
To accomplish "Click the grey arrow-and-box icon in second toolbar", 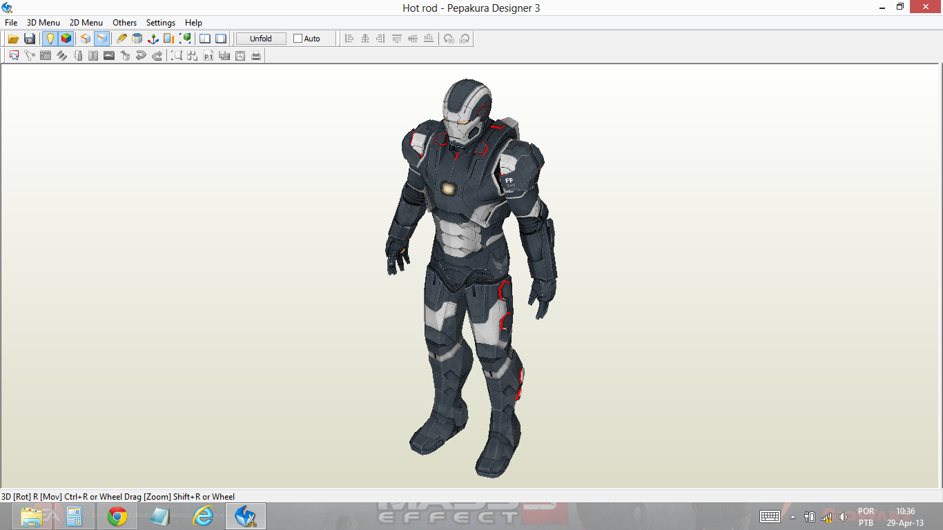I will [x=125, y=55].
